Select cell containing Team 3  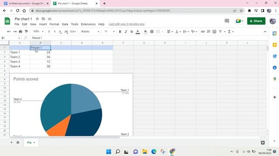(x=20, y=62)
